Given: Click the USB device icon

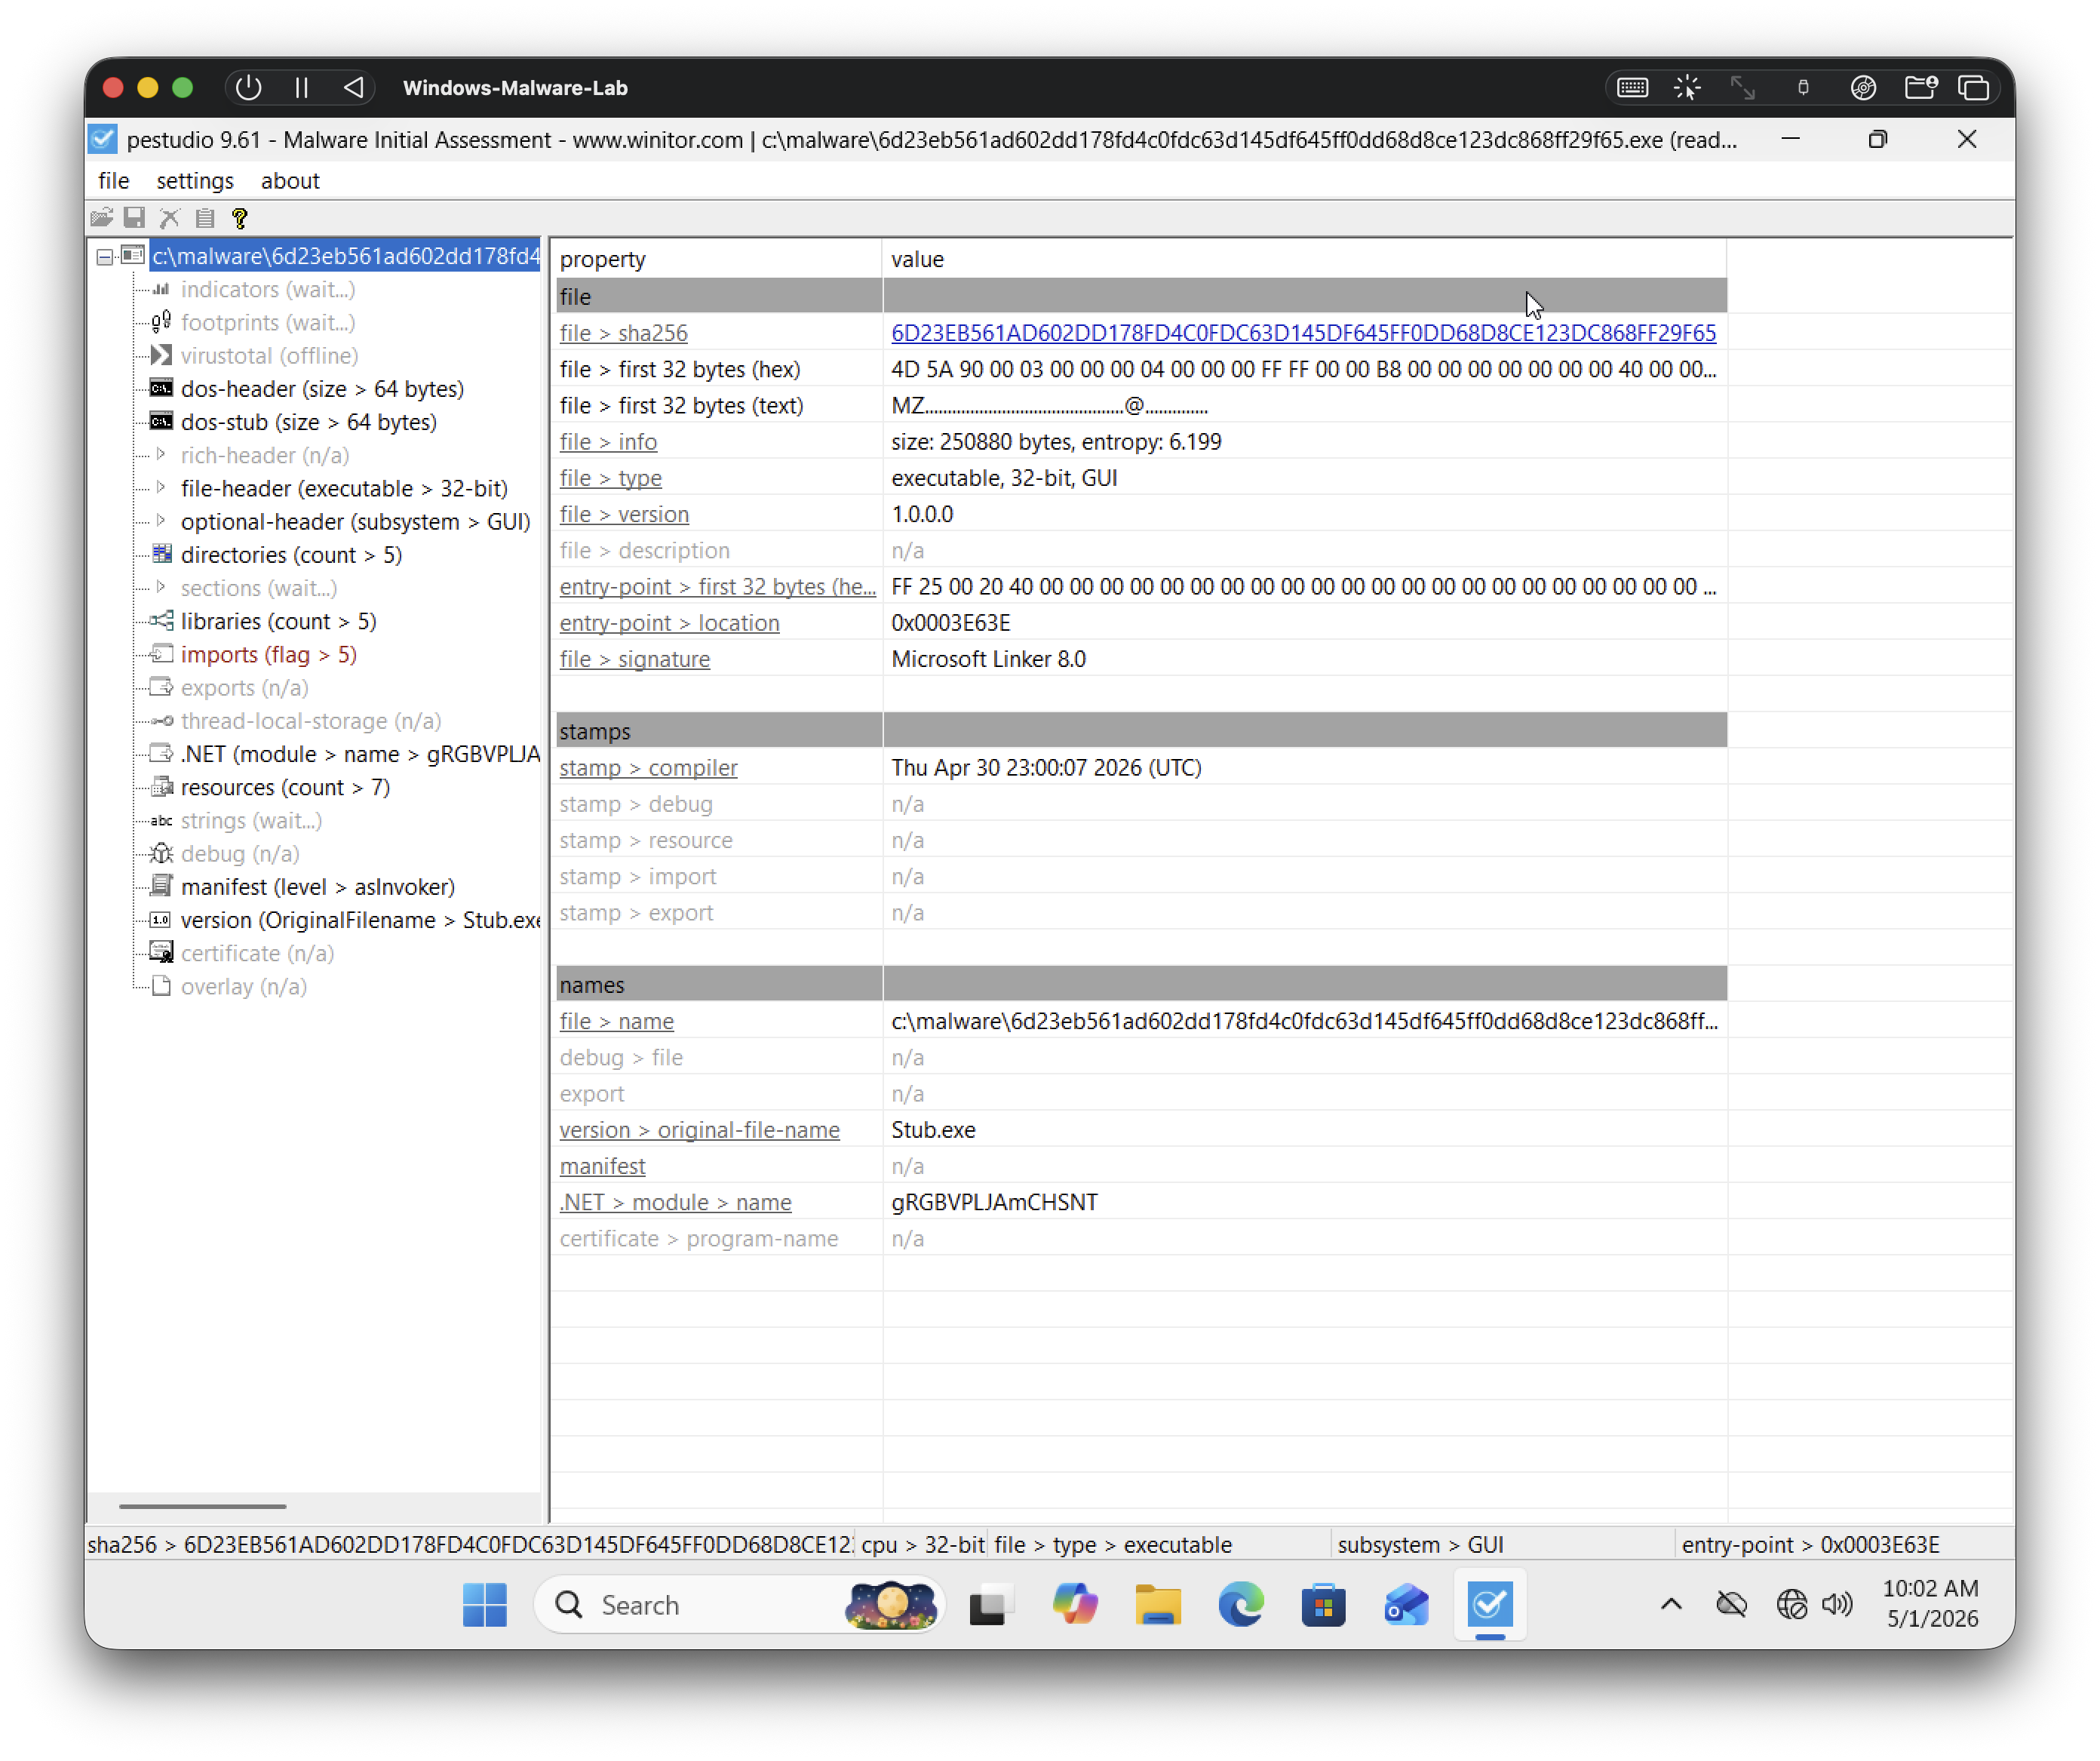Looking at the screenshot, I should 1803,88.
